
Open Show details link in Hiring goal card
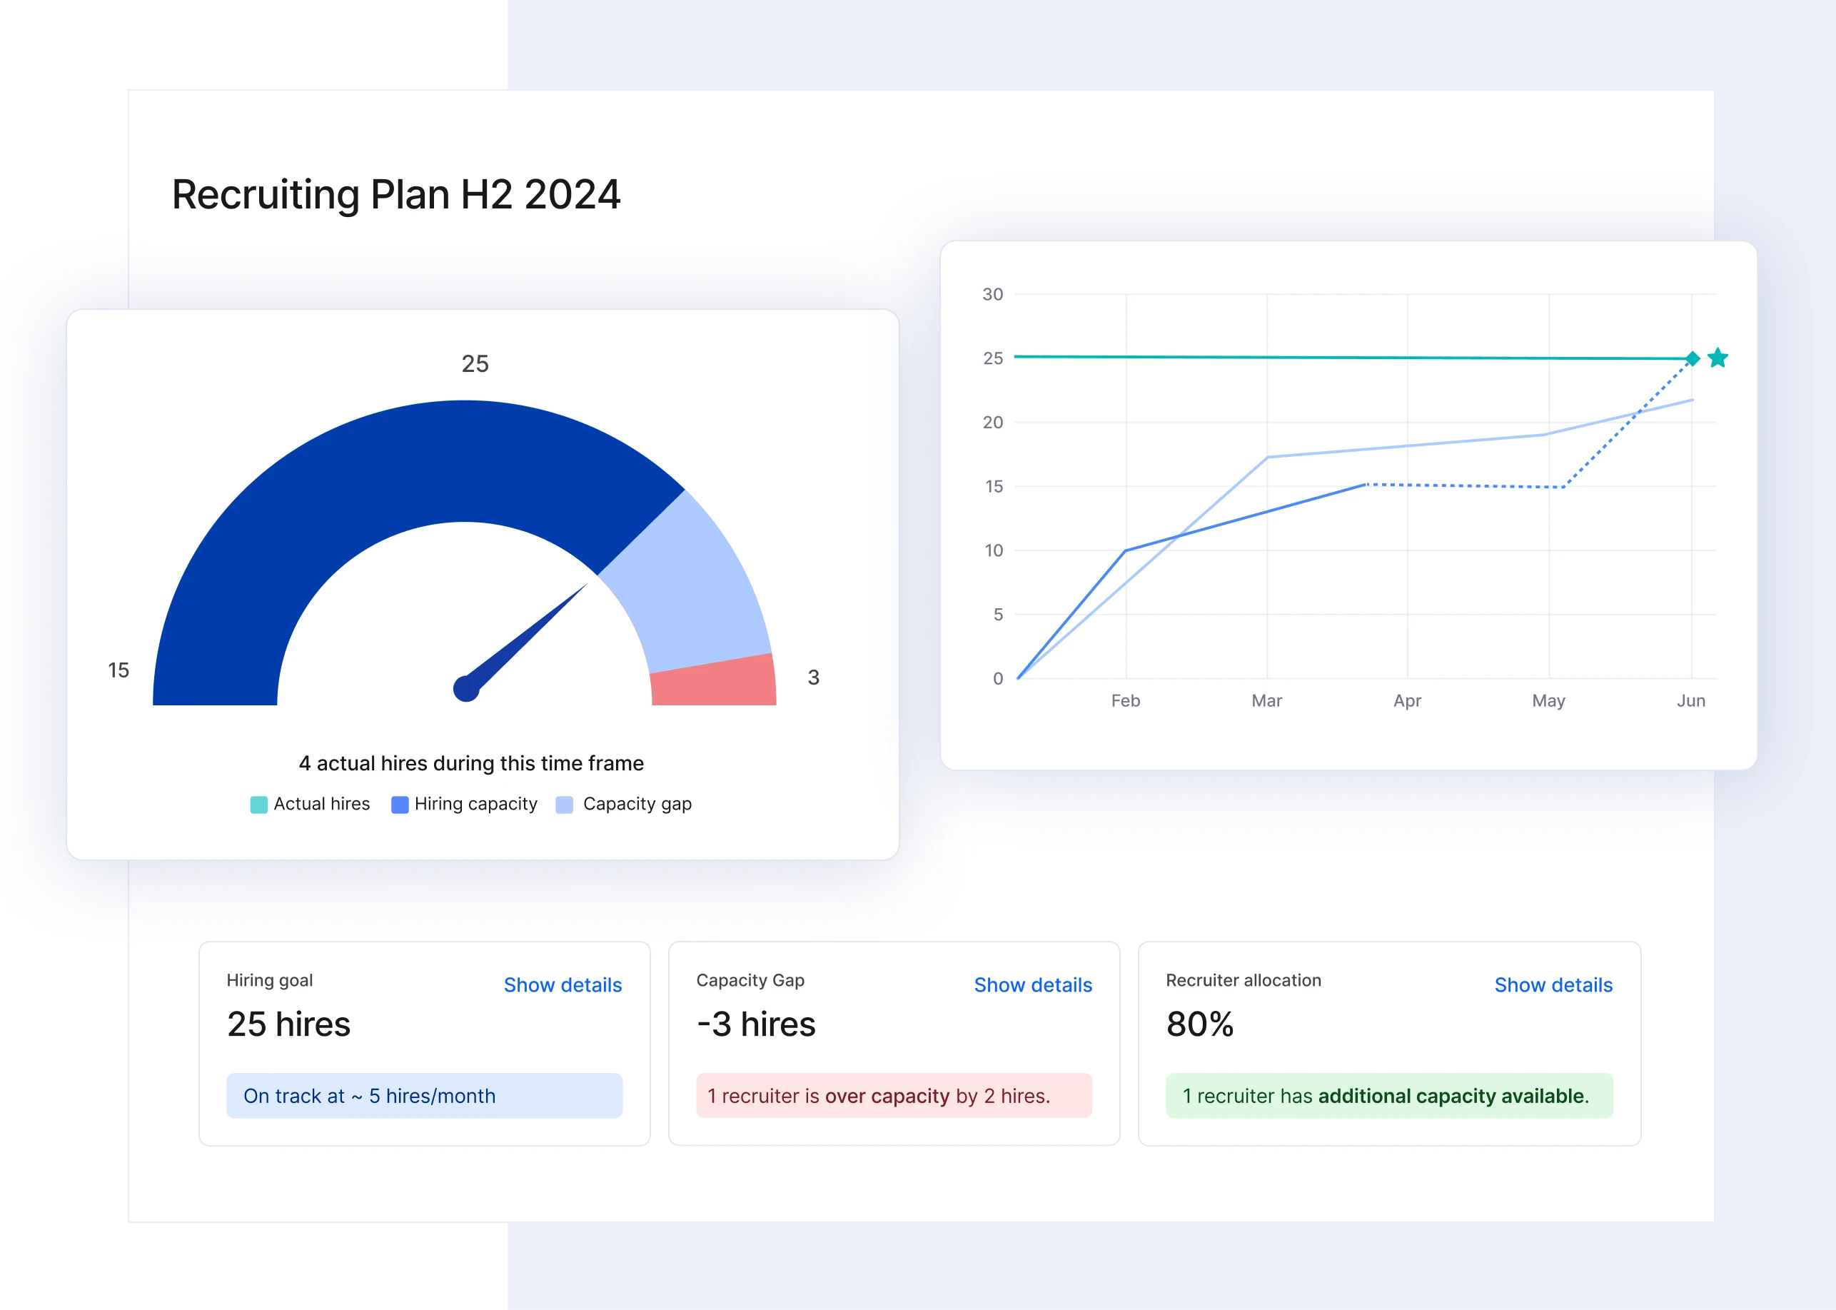[563, 985]
